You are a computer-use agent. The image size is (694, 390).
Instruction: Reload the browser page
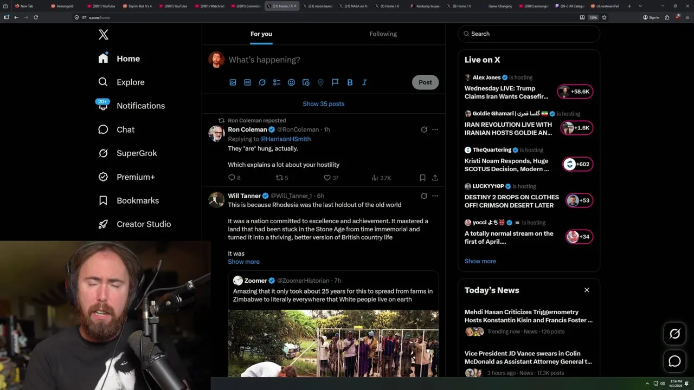36,17
